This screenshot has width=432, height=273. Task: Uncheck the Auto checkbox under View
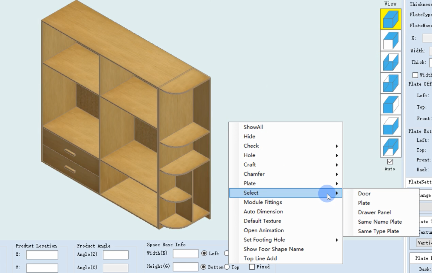390,162
